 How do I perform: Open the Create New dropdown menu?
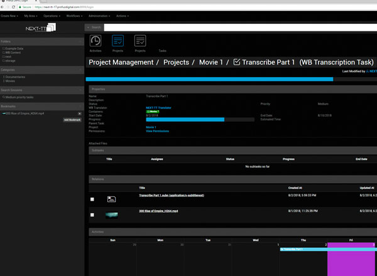point(9,16)
